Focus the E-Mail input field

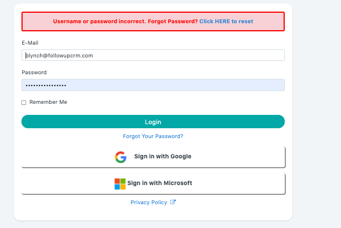pyautogui.click(x=153, y=55)
